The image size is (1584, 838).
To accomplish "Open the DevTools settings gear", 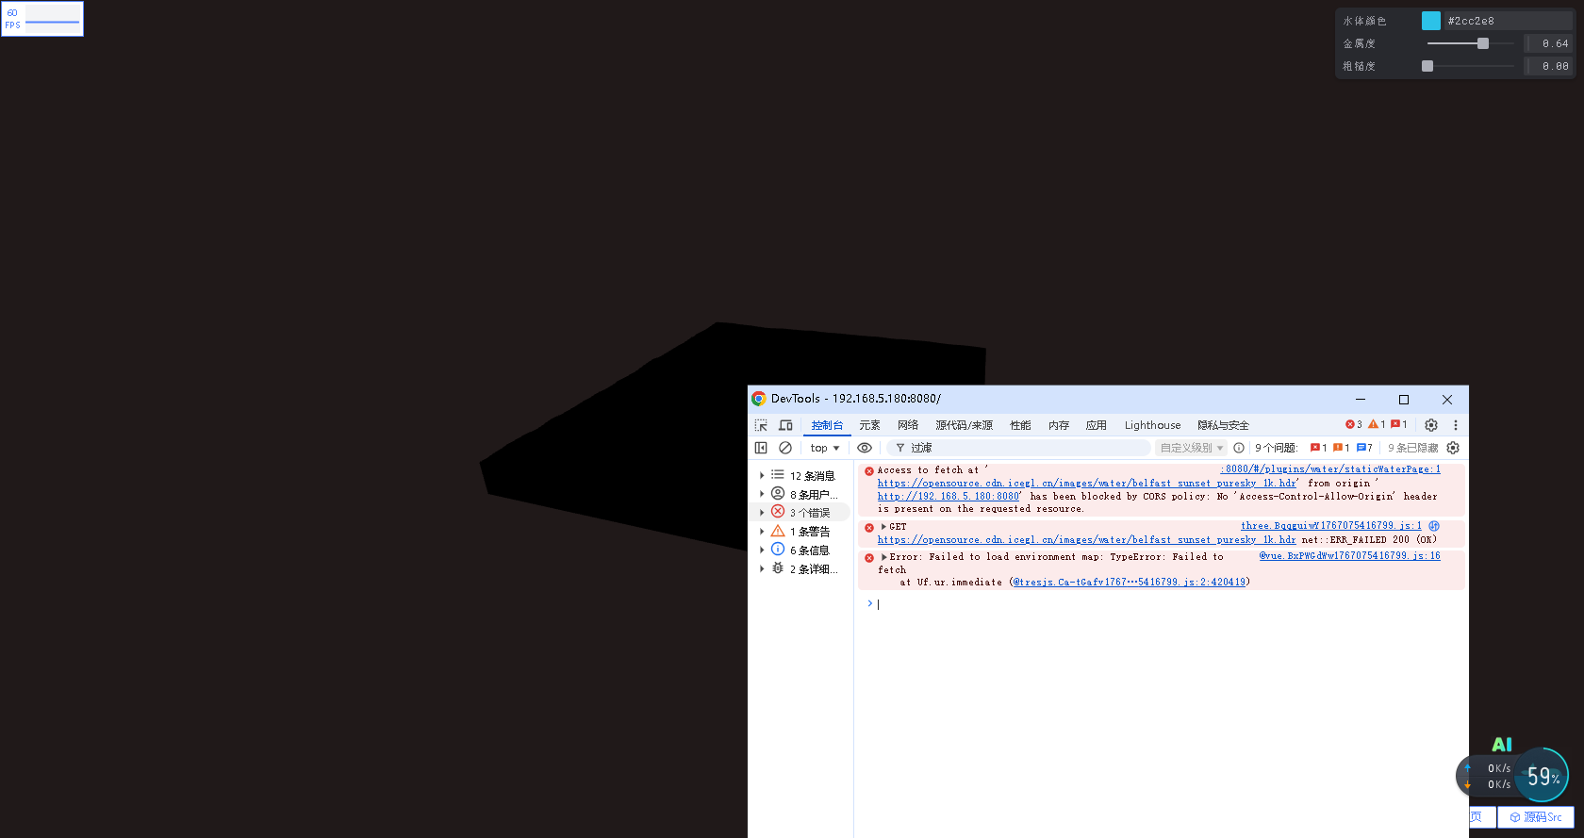I will click(x=1431, y=425).
